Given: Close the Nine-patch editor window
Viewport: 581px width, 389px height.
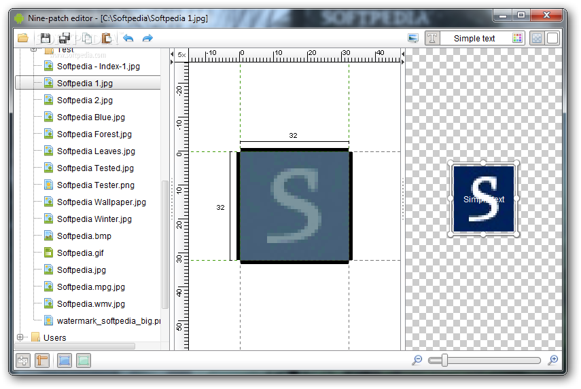Looking at the screenshot, I should 546,16.
